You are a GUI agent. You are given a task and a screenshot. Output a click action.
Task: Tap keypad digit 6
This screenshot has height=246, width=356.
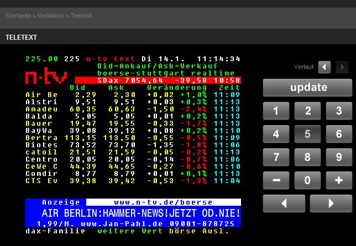tap(339, 134)
